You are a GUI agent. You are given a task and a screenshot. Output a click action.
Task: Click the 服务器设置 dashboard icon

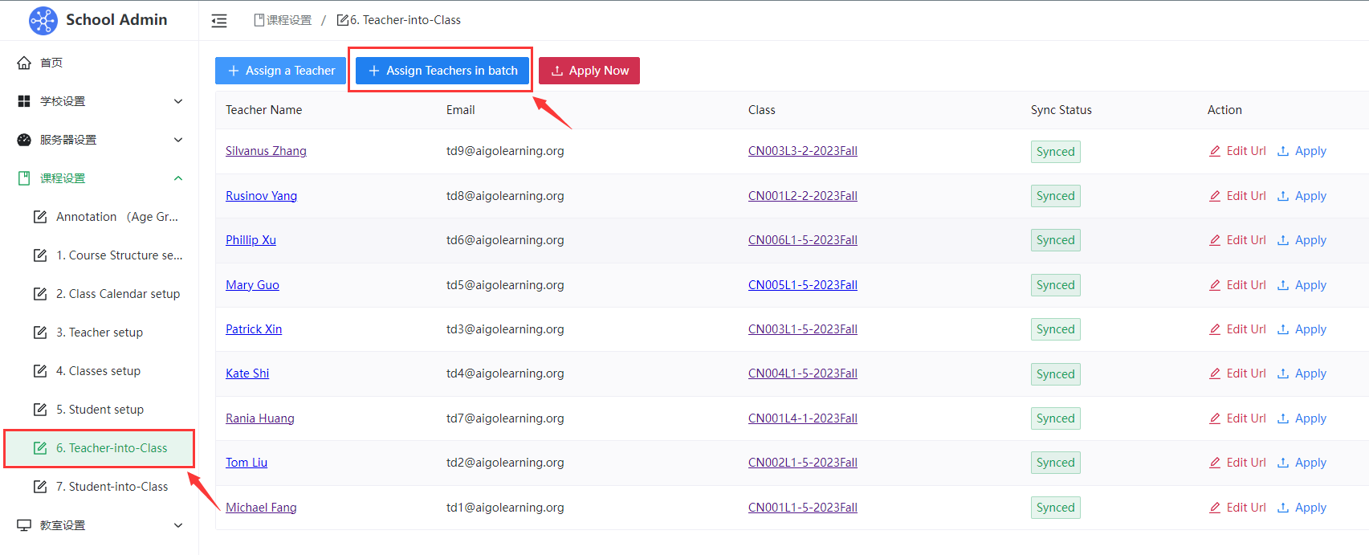[x=24, y=140]
